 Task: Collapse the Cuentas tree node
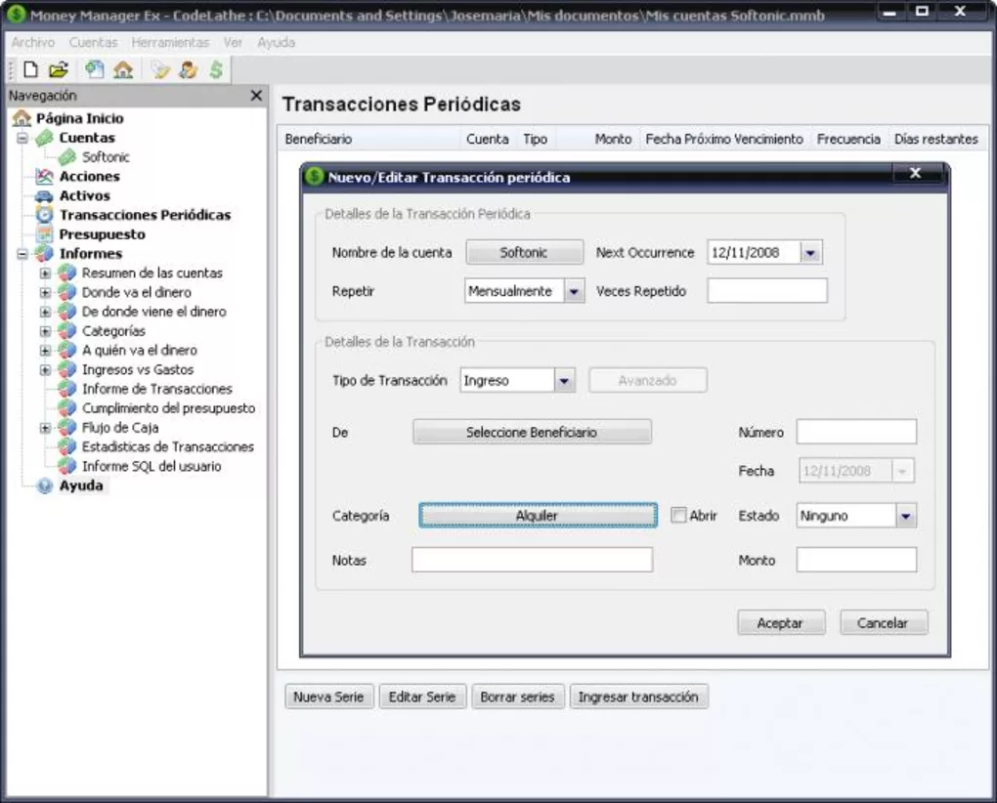23,139
